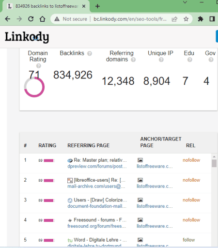Click the [libreoffice-users] Re: title

(x=100, y=180)
